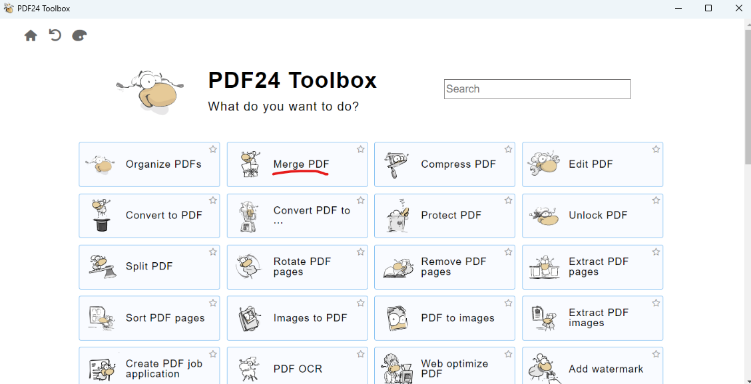Click the Merge PDF sheep icon

coord(250,164)
